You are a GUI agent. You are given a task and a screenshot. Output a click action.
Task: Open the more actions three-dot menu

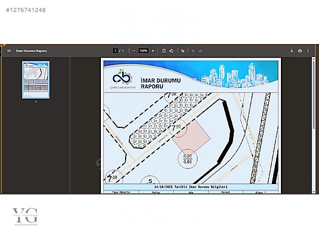coord(308,51)
